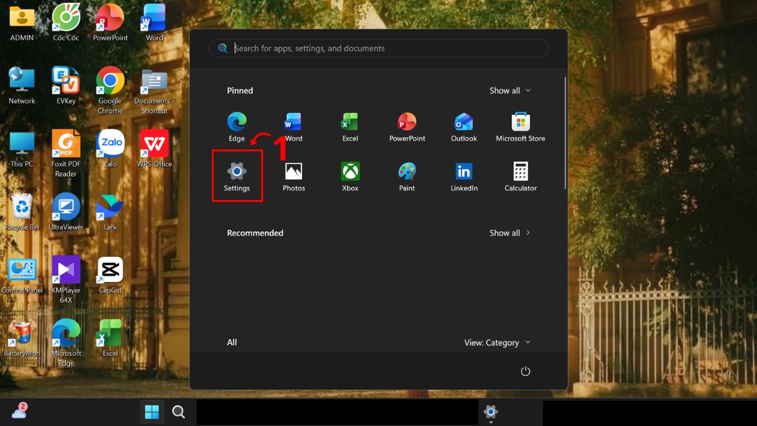This screenshot has width=757, height=426.
Task: Open the Photos app
Action: [x=293, y=175]
